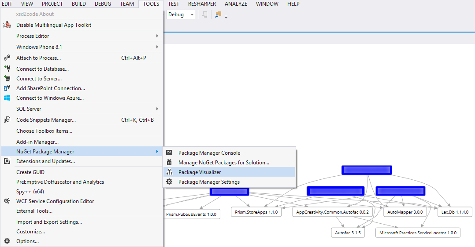Select Create GUID
475x247 pixels.
click(x=82, y=172)
